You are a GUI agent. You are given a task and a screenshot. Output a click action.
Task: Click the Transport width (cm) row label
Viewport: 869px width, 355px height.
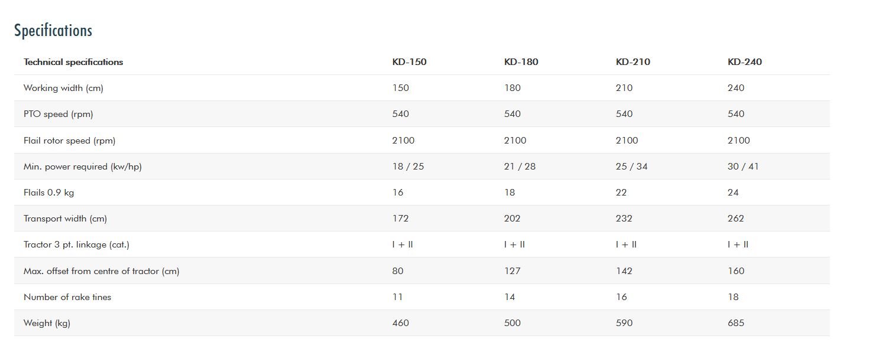pyautogui.click(x=65, y=219)
